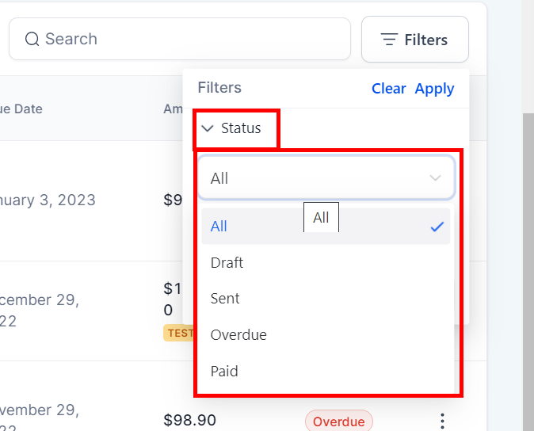
Task: Select the Draft status option
Action: click(x=227, y=262)
